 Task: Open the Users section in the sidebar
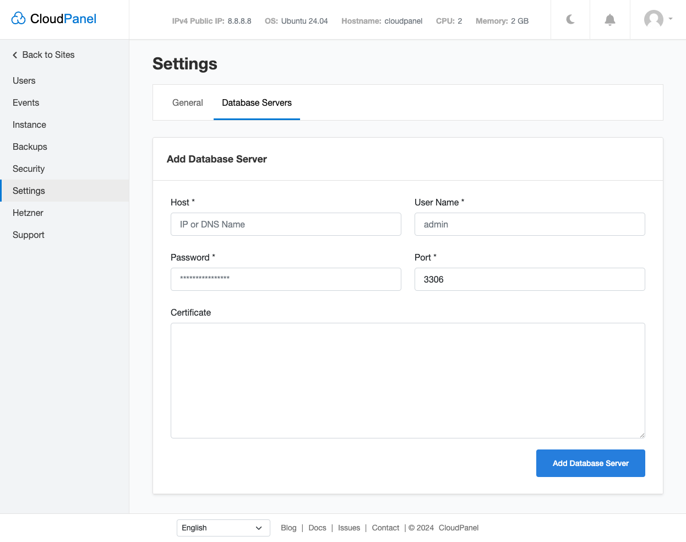point(24,80)
